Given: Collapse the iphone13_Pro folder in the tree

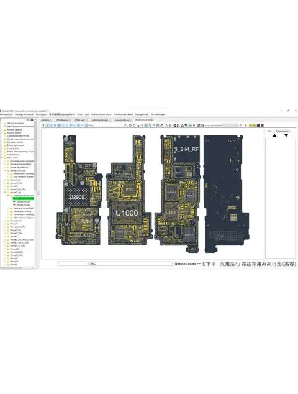Looking at the screenshot, I should (4, 193).
